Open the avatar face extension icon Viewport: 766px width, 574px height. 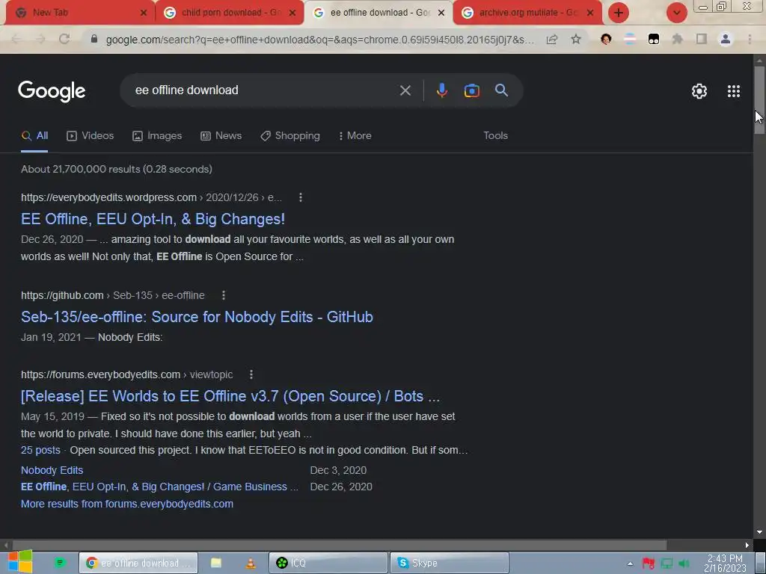606,39
